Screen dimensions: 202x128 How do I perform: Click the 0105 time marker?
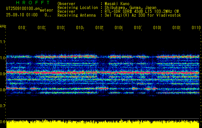100,28
